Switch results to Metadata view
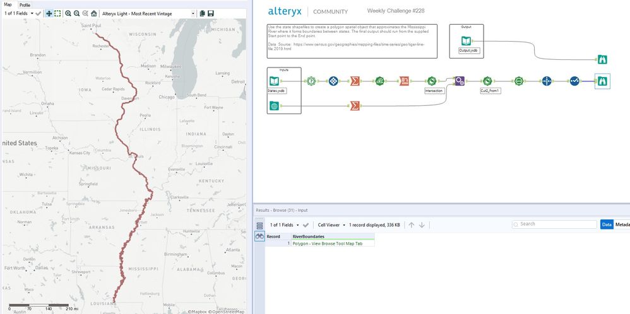This screenshot has width=630, height=314. point(622,224)
